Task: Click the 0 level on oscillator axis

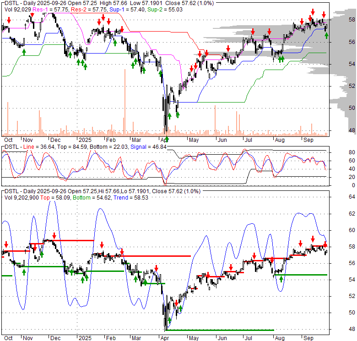Action: click(x=353, y=185)
